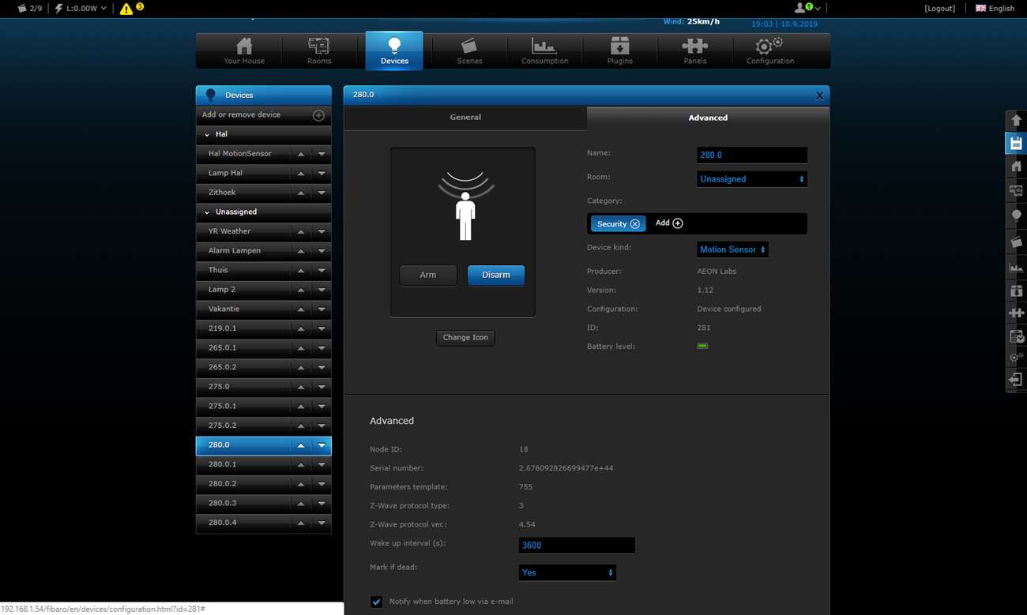Arm the motion sensor
This screenshot has height=615, width=1027.
click(427, 275)
